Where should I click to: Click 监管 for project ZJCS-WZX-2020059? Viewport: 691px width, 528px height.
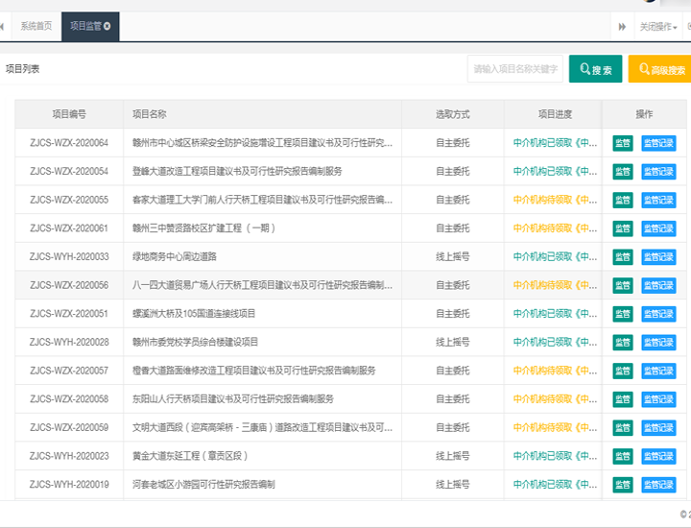(x=623, y=427)
